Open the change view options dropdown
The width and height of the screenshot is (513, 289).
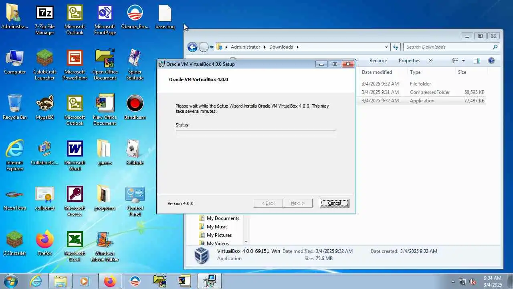pos(463,61)
